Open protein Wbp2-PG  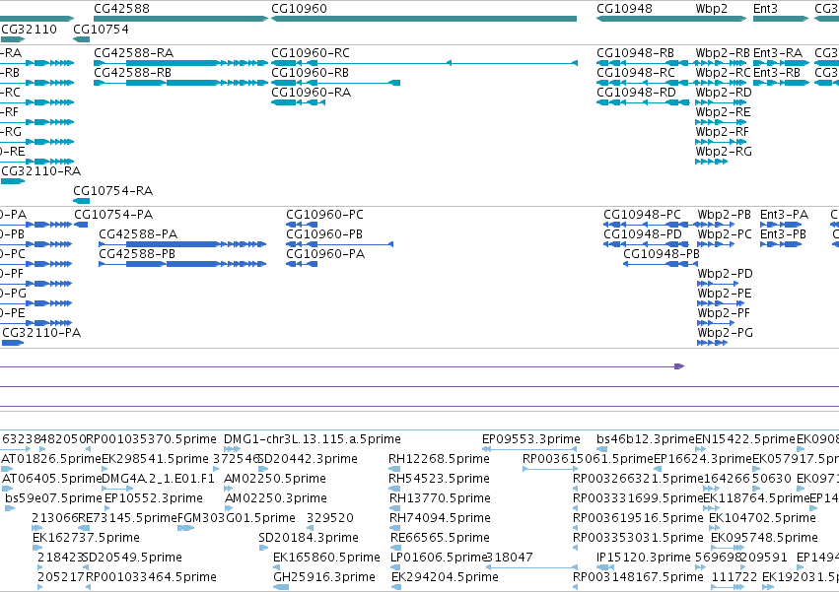click(x=726, y=334)
